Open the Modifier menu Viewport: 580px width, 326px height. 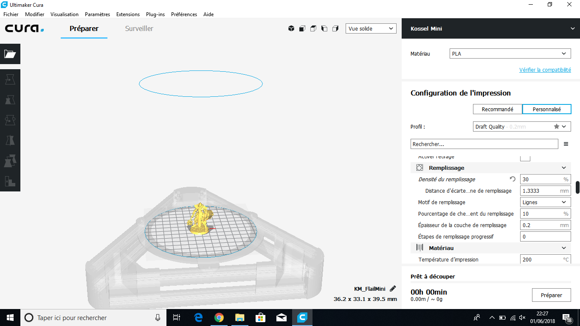point(35,14)
